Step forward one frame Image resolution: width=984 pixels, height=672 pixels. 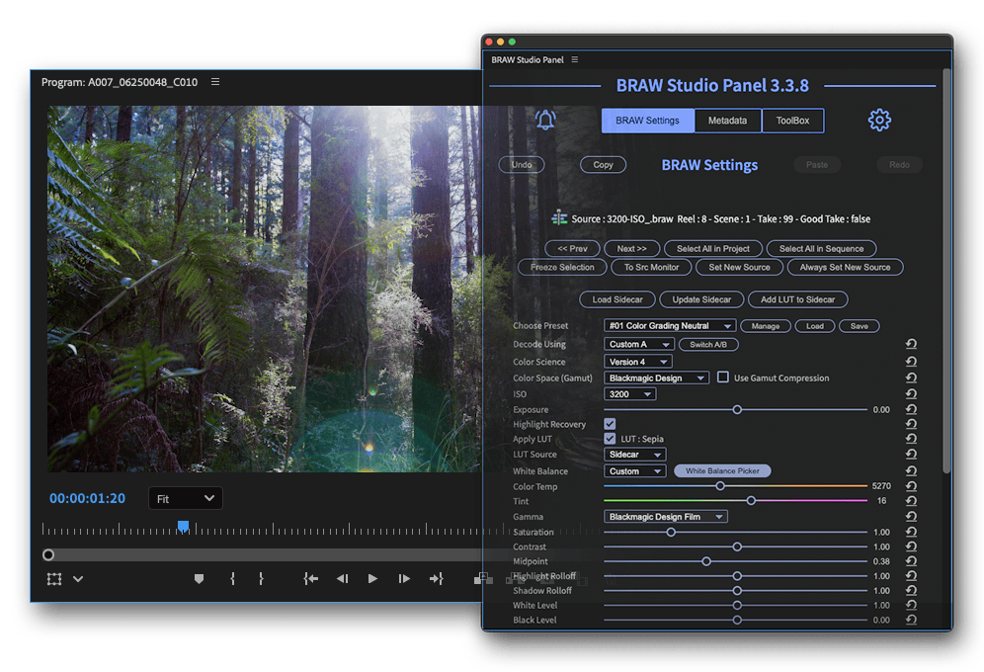pos(404,579)
